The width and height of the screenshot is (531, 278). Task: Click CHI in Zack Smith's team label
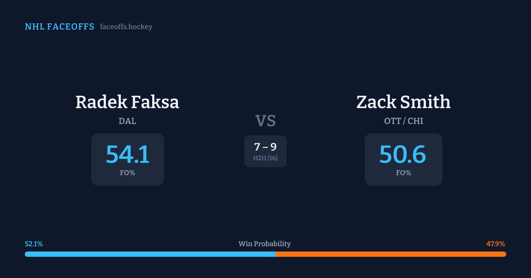tap(416, 121)
